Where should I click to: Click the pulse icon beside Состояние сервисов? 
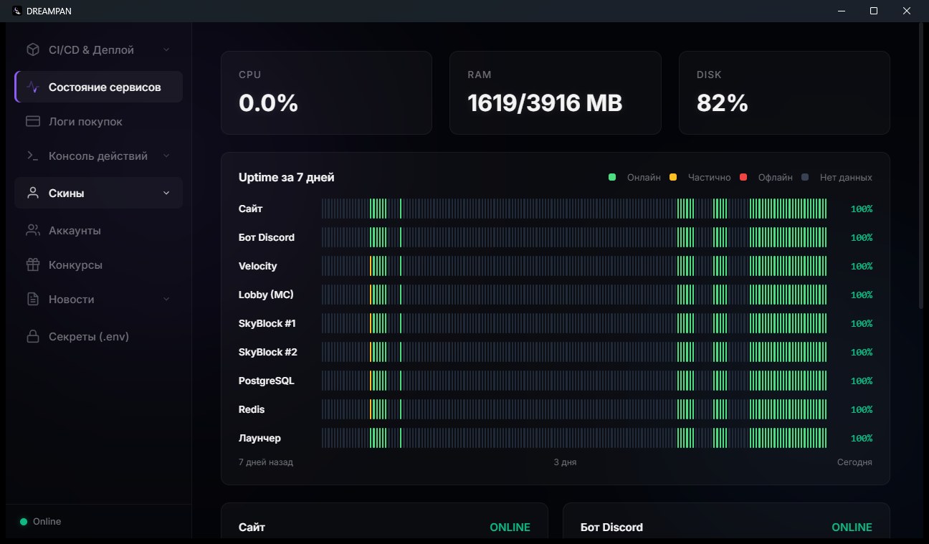(32, 87)
